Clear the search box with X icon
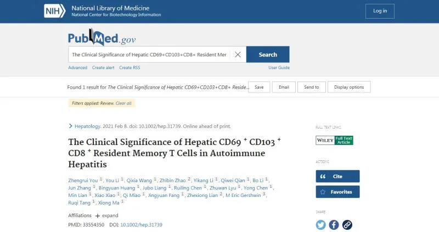439x232 pixels. pos(238,54)
